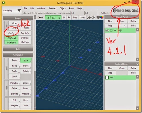The width and height of the screenshot is (142, 113).
Task: Activate the Move command
Action: click(x=26, y=66)
